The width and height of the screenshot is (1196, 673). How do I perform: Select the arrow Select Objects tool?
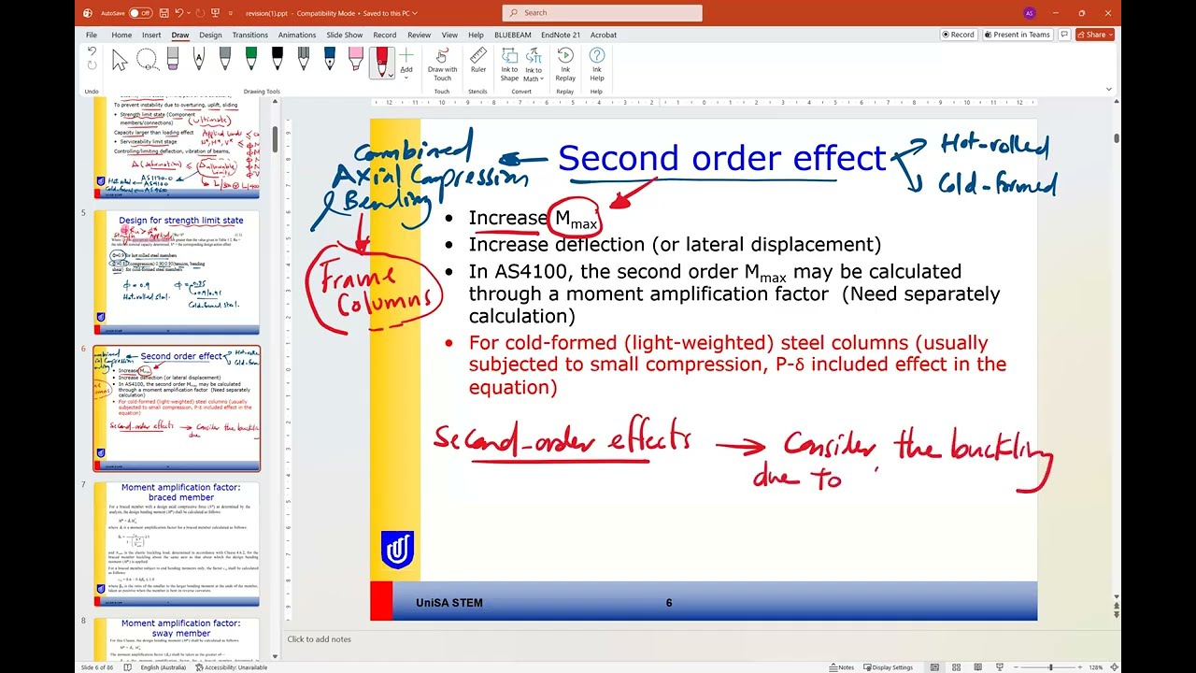coord(120,61)
